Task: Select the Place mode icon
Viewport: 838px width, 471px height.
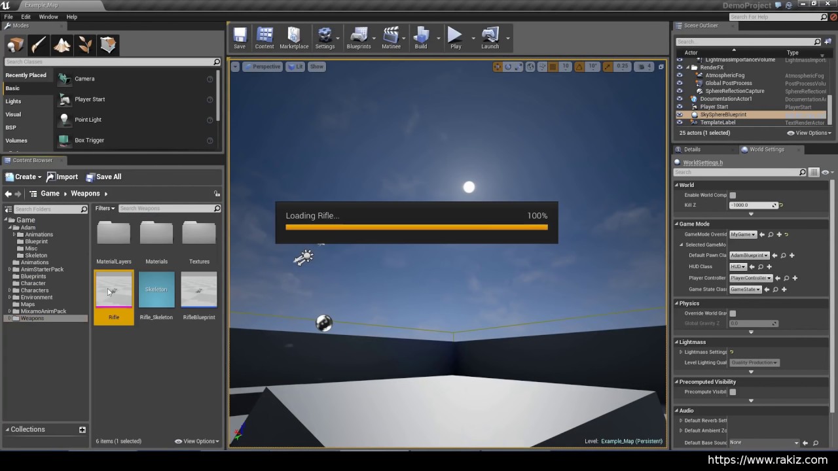Action: tap(15, 44)
